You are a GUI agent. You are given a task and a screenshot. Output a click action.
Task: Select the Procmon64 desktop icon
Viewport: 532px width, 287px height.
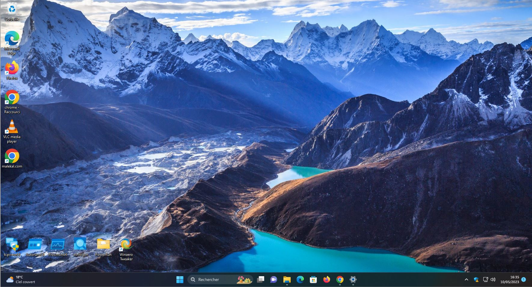point(58,247)
